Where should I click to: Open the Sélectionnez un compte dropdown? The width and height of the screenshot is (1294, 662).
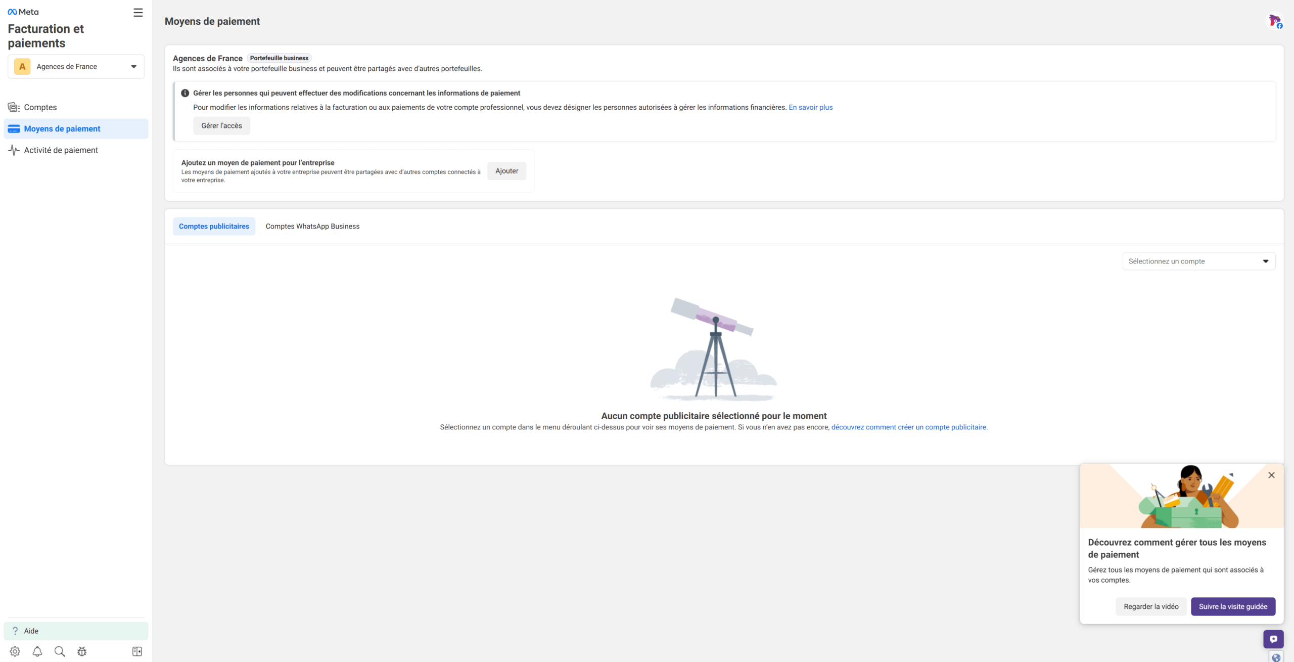click(x=1198, y=261)
